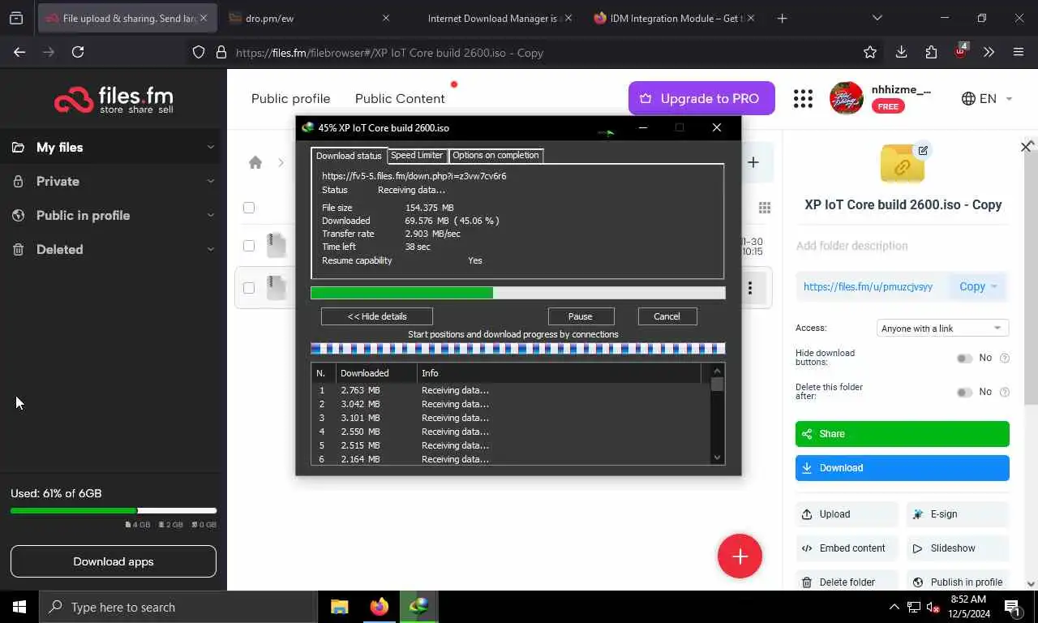The width and height of the screenshot is (1038, 623).
Task: Click the storage usage bar
Action: click(x=114, y=511)
